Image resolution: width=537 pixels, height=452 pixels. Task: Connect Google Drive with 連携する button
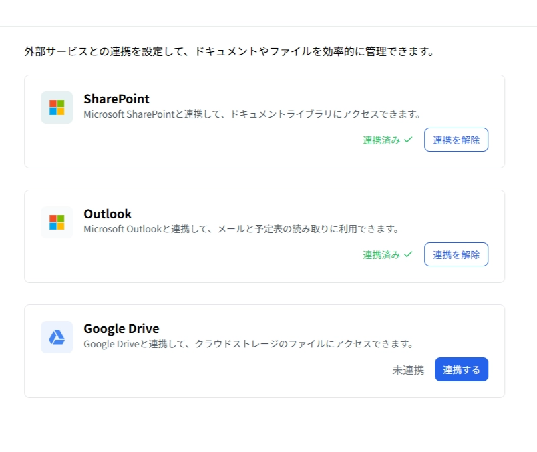[x=462, y=369]
